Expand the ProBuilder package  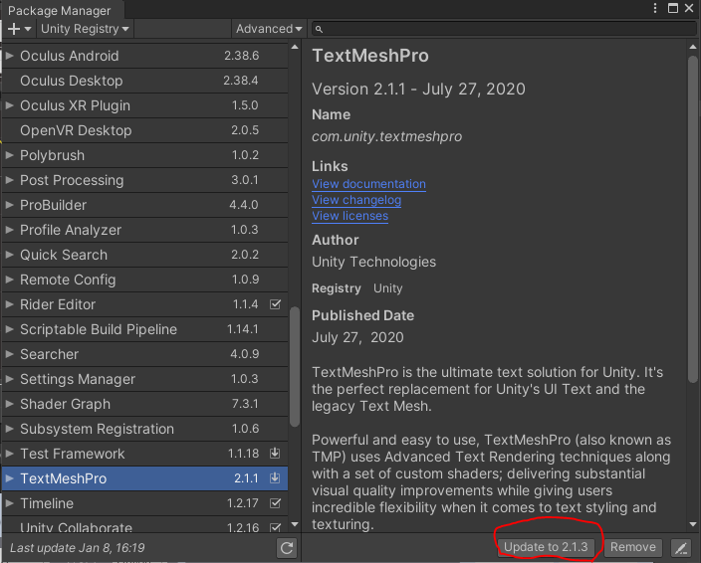pos(9,205)
